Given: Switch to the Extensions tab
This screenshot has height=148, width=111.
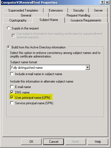Looking at the screenshot, I should pyautogui.click(x=56, y=10).
